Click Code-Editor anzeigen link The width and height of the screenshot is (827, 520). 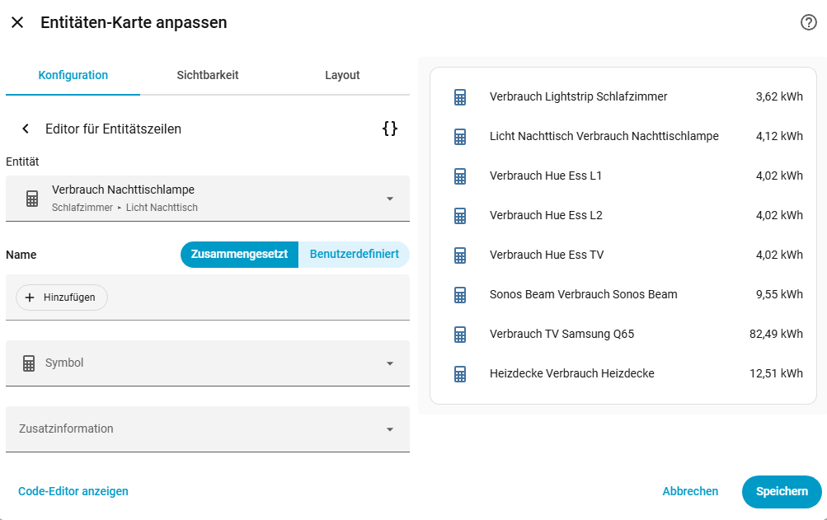tap(73, 491)
